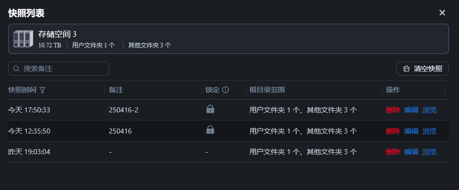Edit the snapshot noted 250416-2

click(x=411, y=110)
